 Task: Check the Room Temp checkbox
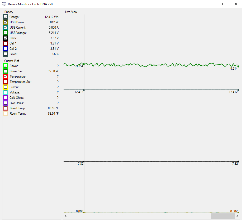click(x=6, y=114)
